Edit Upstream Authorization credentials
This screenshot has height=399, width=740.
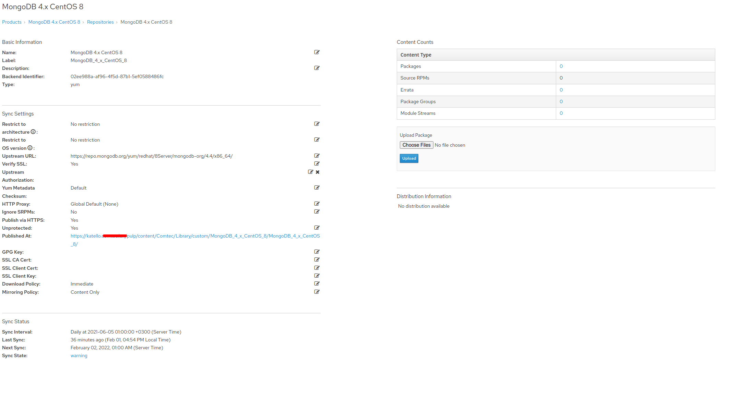[x=310, y=172]
